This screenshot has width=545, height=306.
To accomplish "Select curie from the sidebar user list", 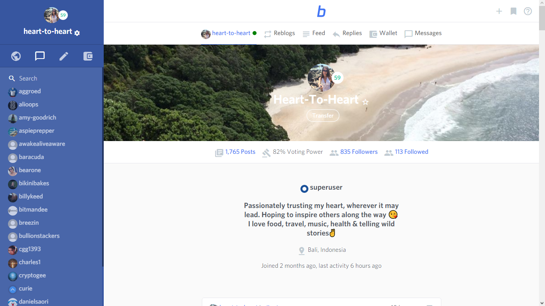I will point(26,288).
